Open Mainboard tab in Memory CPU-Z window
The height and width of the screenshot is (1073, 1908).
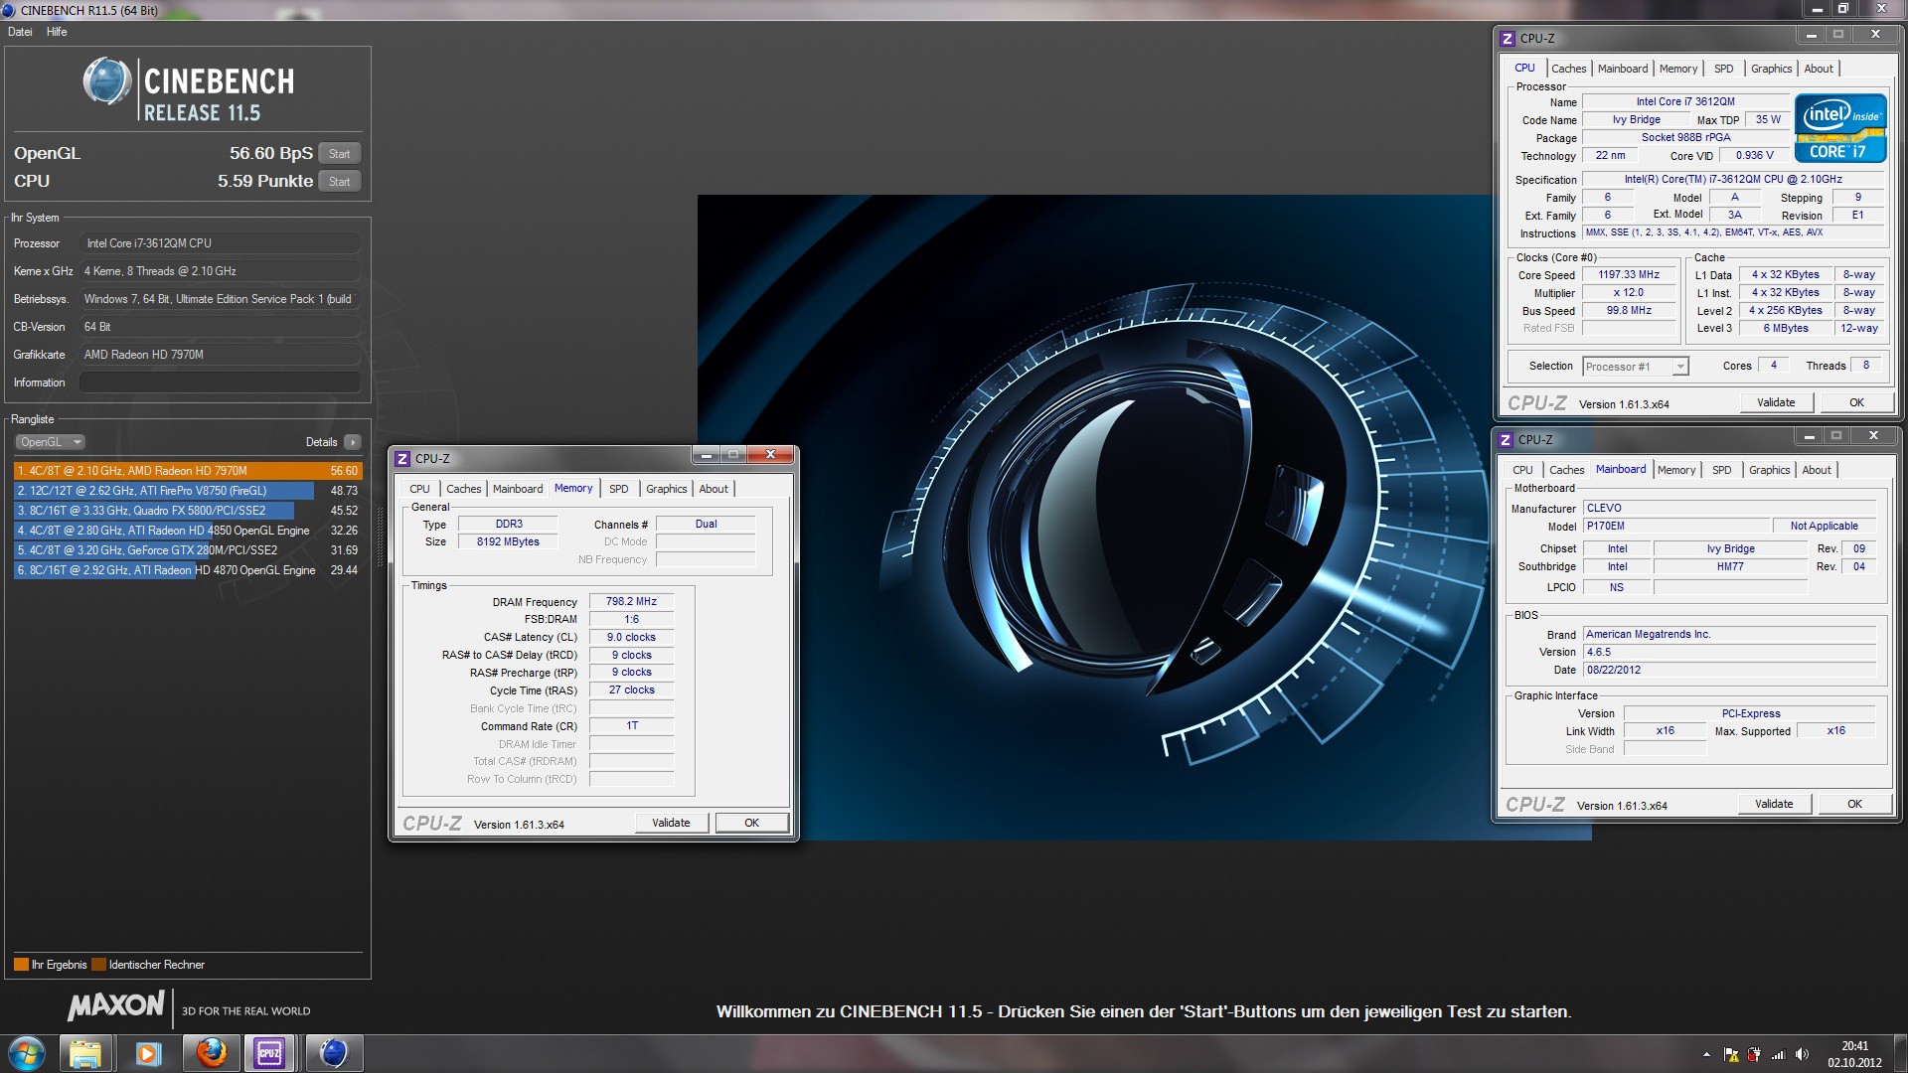(518, 489)
